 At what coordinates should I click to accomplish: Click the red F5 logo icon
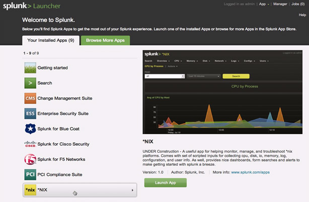tap(30, 159)
